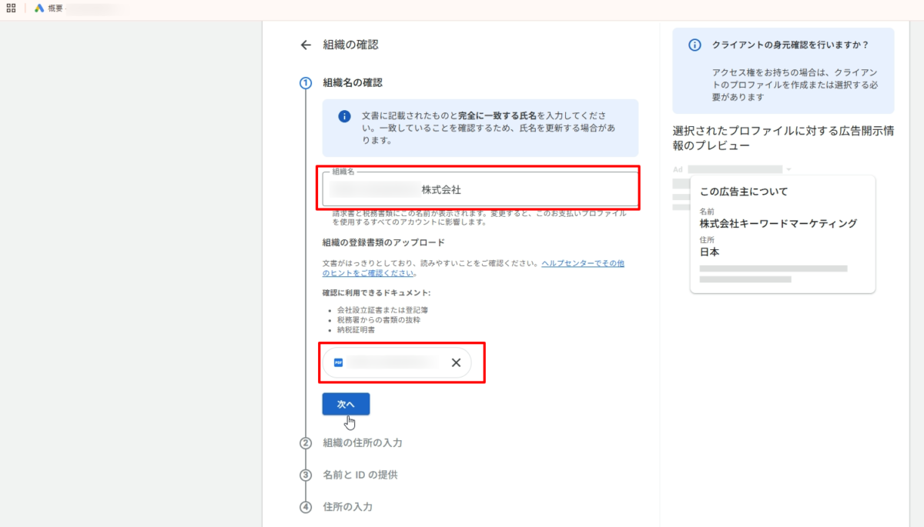Click the back arrow beside 組織の確認
This screenshot has width=924, height=527.
[306, 45]
